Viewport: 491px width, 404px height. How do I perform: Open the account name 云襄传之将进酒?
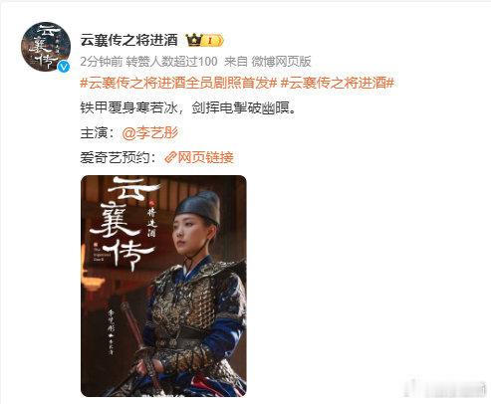tap(129, 41)
